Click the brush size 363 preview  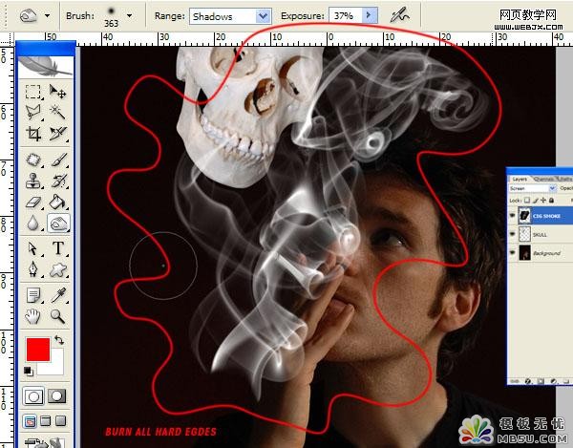[x=111, y=16]
